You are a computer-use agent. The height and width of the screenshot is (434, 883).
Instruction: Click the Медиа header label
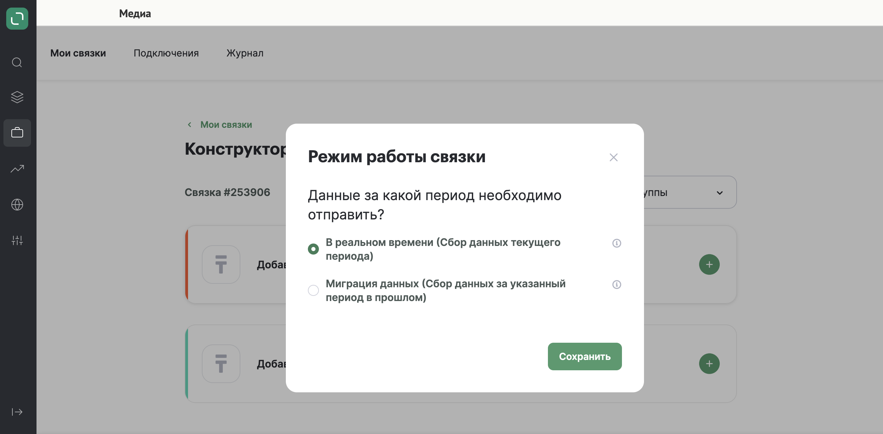coord(135,13)
